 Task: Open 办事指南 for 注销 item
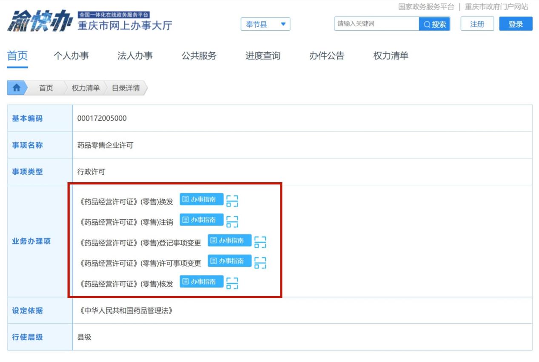[201, 220]
